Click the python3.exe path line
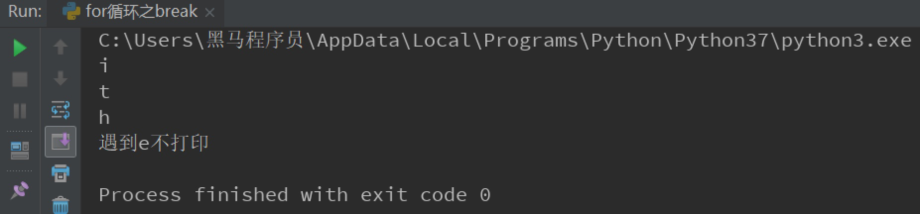 pyautogui.click(x=505, y=40)
